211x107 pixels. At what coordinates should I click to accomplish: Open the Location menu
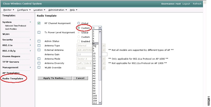tap(39, 10)
